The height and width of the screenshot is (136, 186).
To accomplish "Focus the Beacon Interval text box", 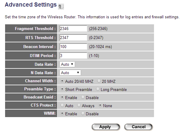I will (x=73, y=47).
